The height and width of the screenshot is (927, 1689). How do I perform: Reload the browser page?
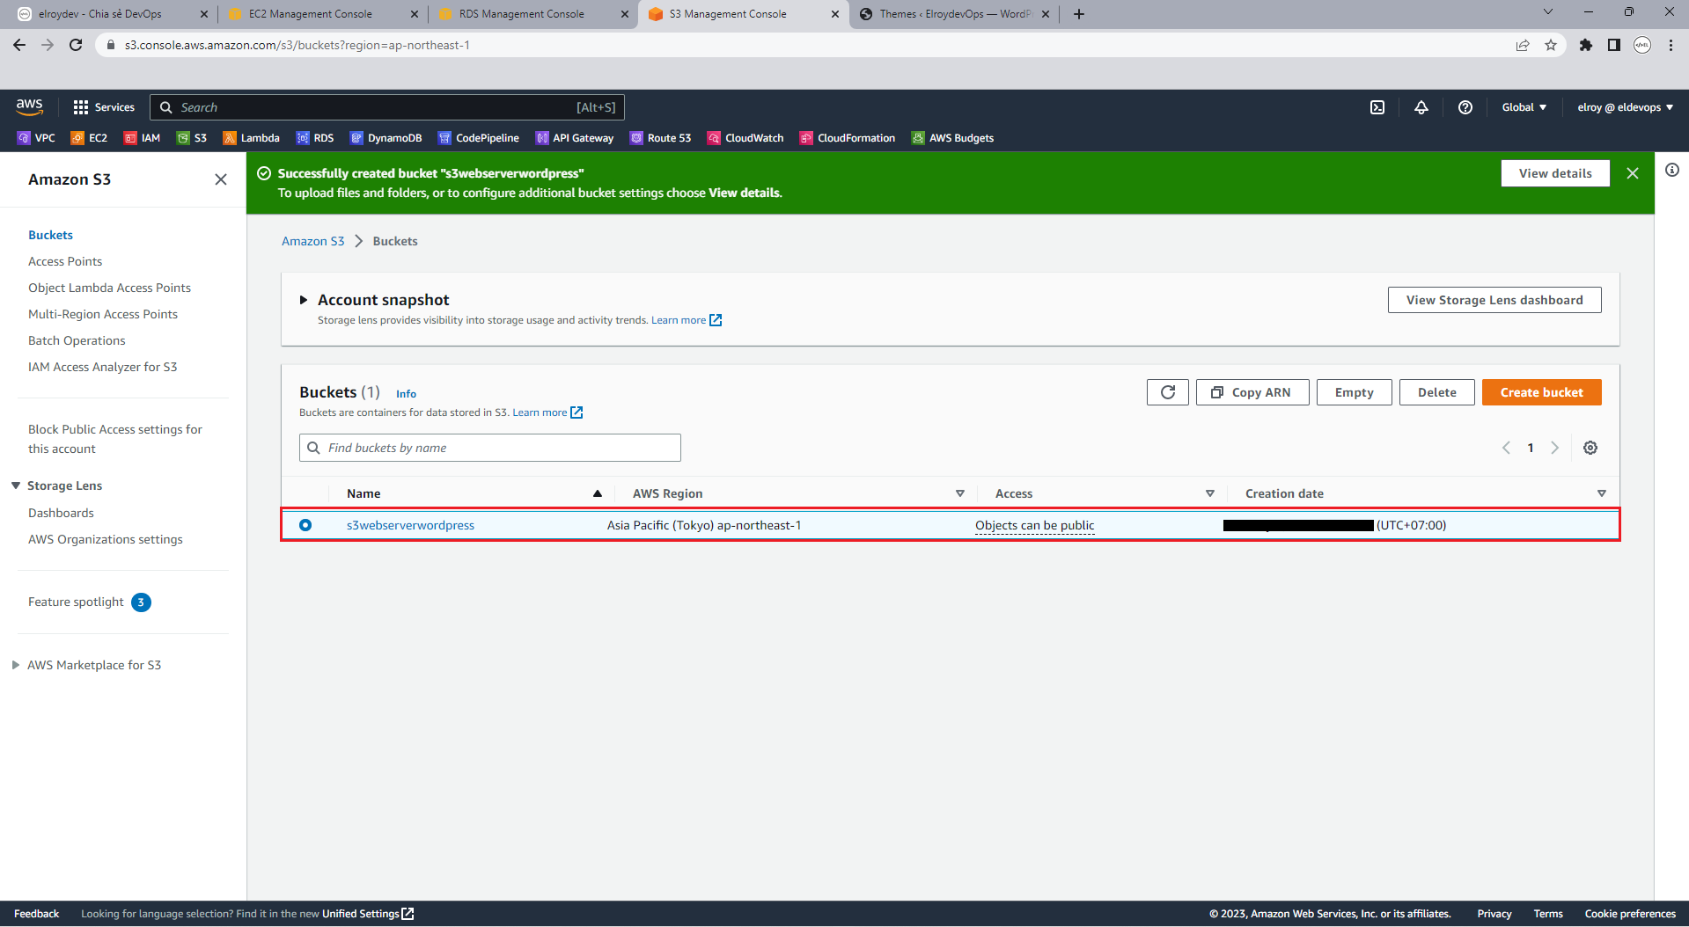(x=76, y=45)
